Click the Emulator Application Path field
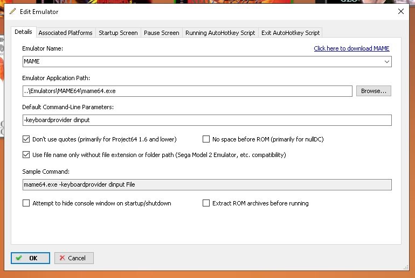The height and width of the screenshot is (278, 415). [x=188, y=91]
